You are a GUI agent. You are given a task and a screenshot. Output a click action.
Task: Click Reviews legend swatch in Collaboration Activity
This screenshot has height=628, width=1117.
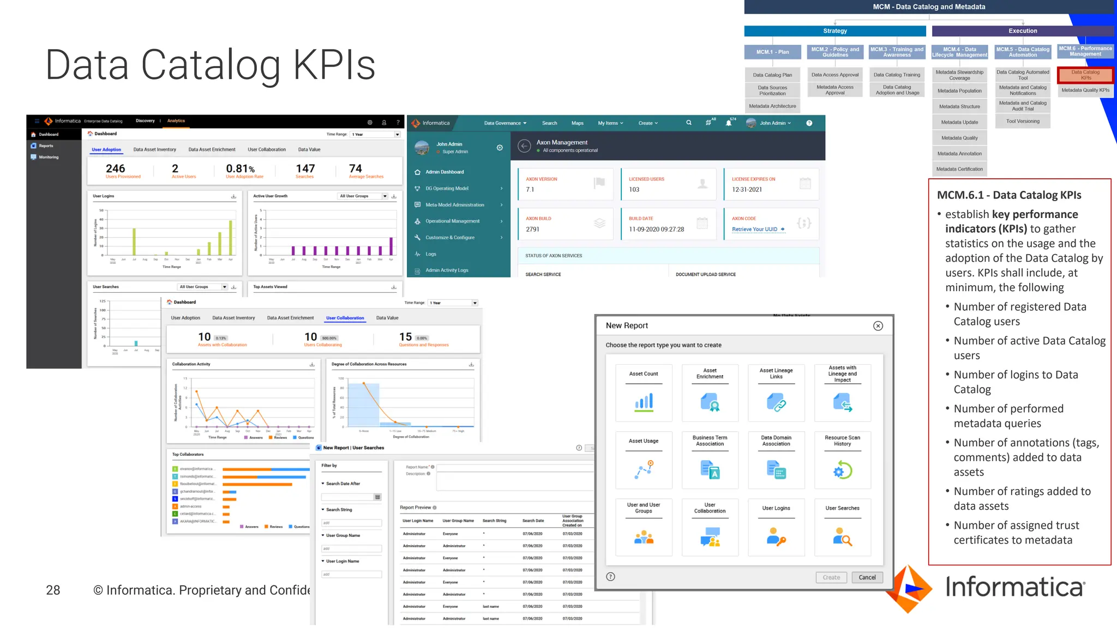coord(271,437)
